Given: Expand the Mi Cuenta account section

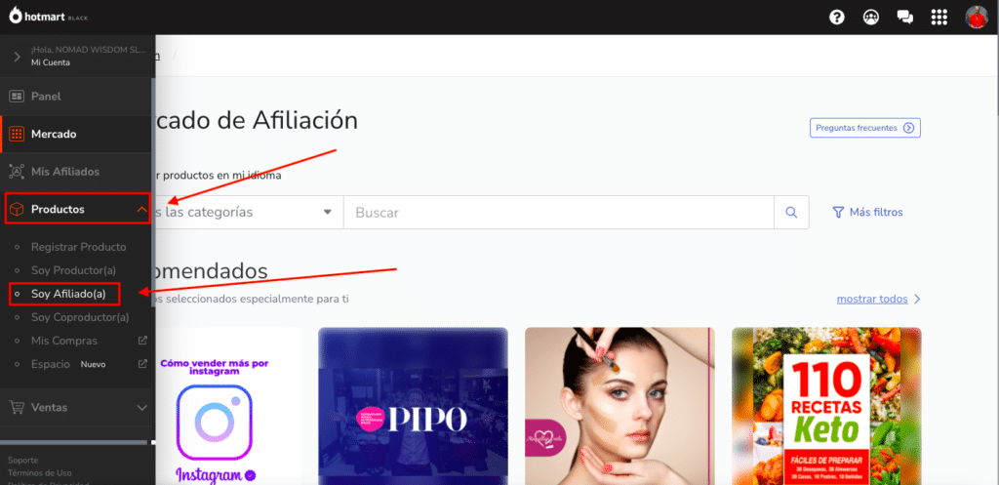Looking at the screenshot, I should click(17, 57).
